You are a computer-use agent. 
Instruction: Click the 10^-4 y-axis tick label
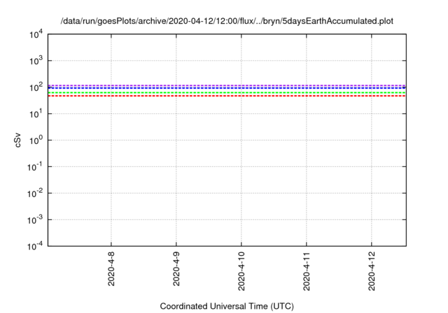[35, 246]
